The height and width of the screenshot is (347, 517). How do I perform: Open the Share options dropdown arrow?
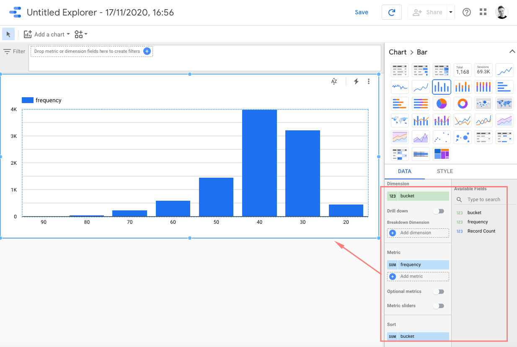[451, 12]
